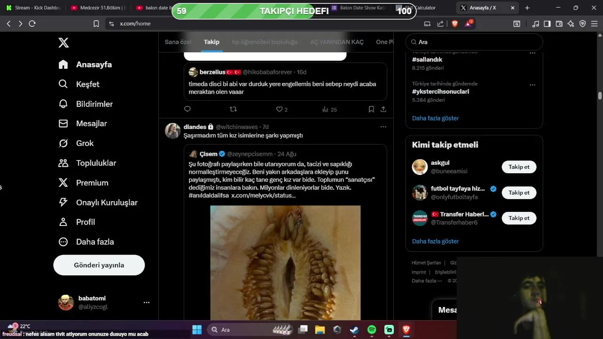The width and height of the screenshot is (603, 339).
Task: Click the browser back arrow
Action: click(x=8, y=24)
